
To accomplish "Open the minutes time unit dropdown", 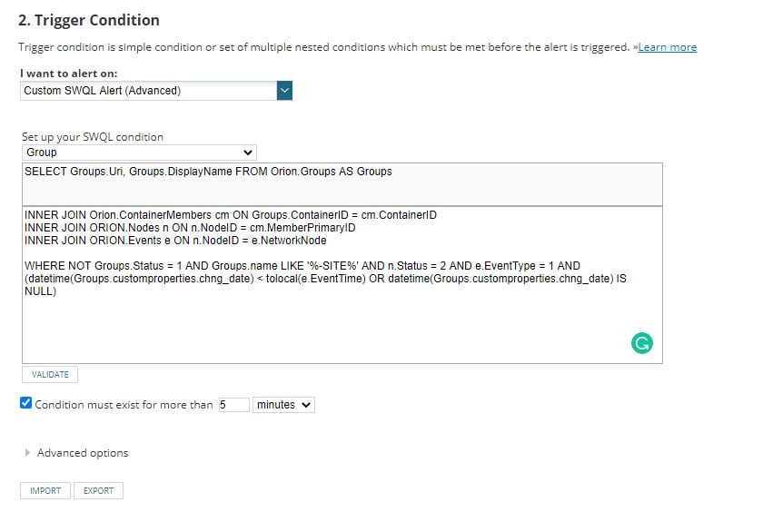I will point(284,405).
